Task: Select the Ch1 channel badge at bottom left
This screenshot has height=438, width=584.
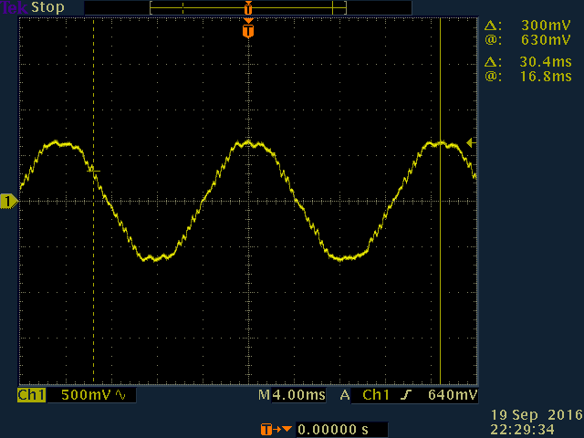Action: tap(32, 396)
